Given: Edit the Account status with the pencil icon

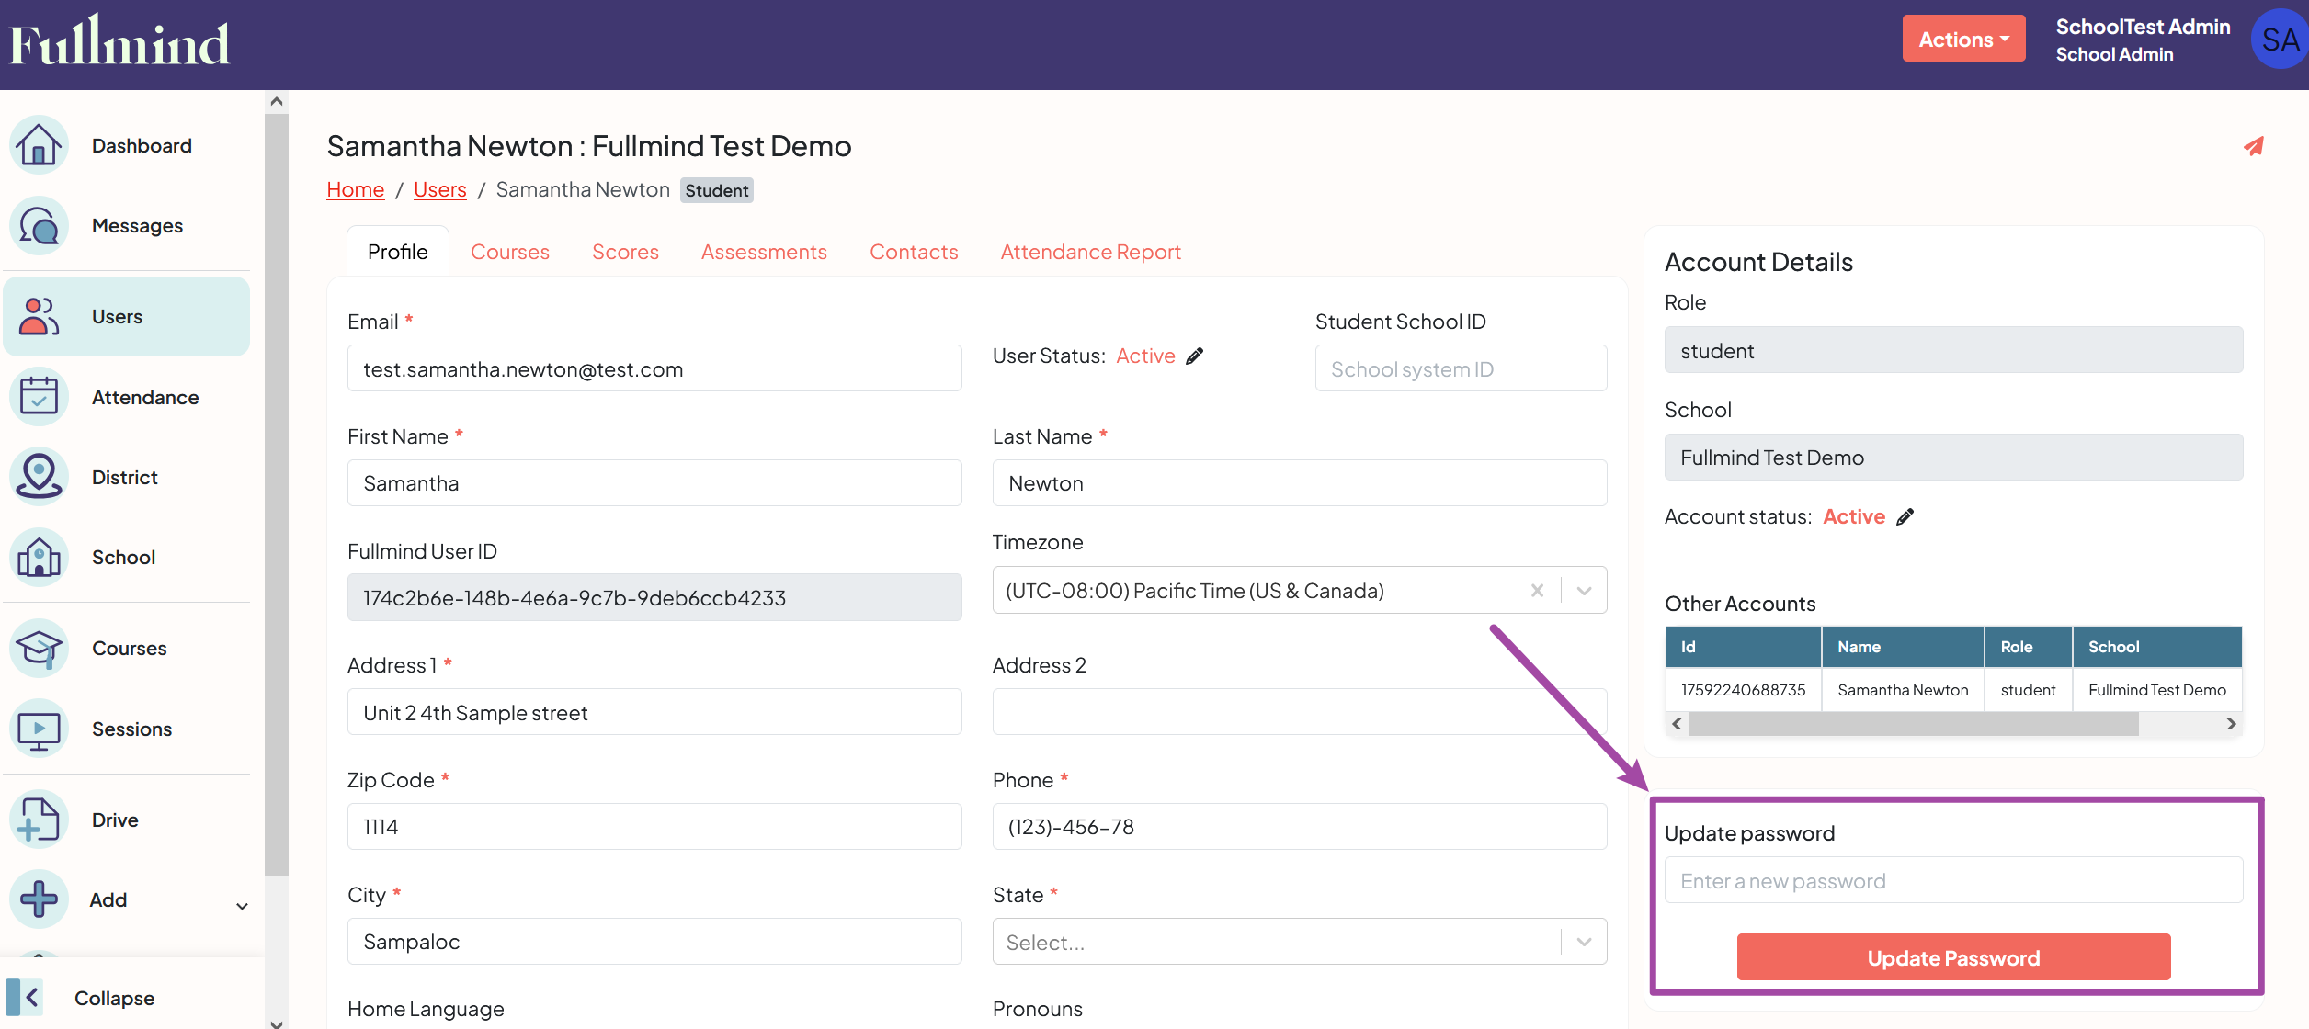Looking at the screenshot, I should point(1905,516).
